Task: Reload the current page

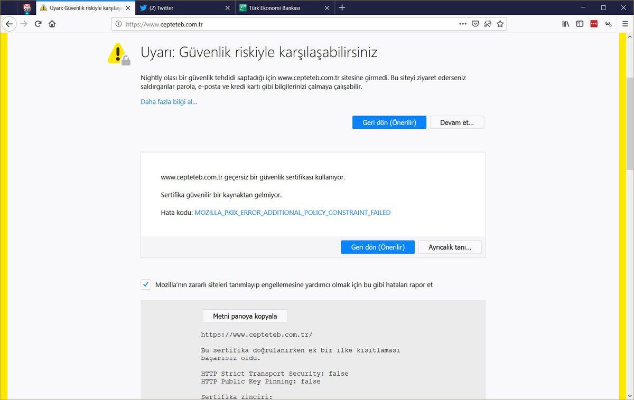Action: (38, 24)
